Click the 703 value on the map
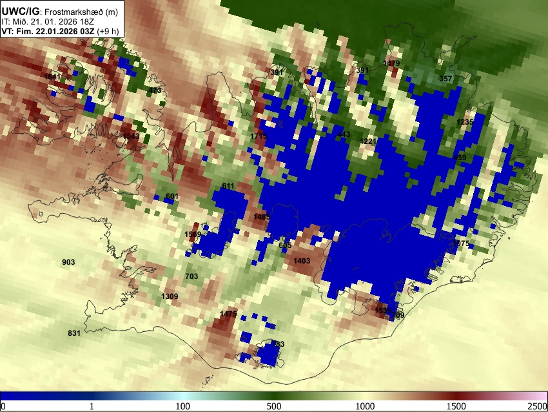The image size is (548, 412). point(191,276)
